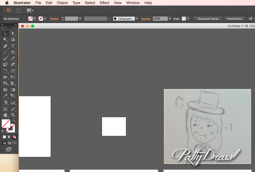This screenshot has height=172, width=255.
Task: Click the Preferences button
Action: pyautogui.click(x=235, y=19)
